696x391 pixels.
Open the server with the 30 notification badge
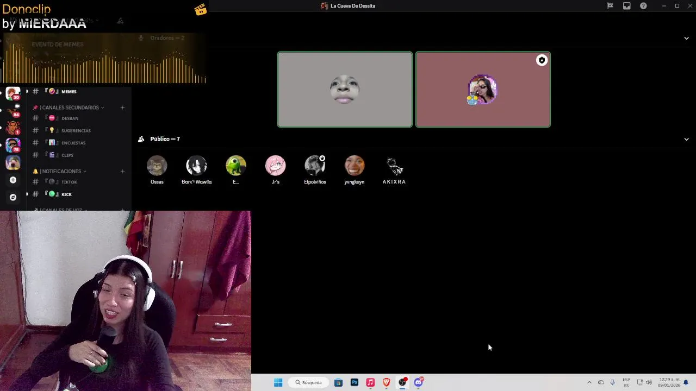(x=13, y=93)
